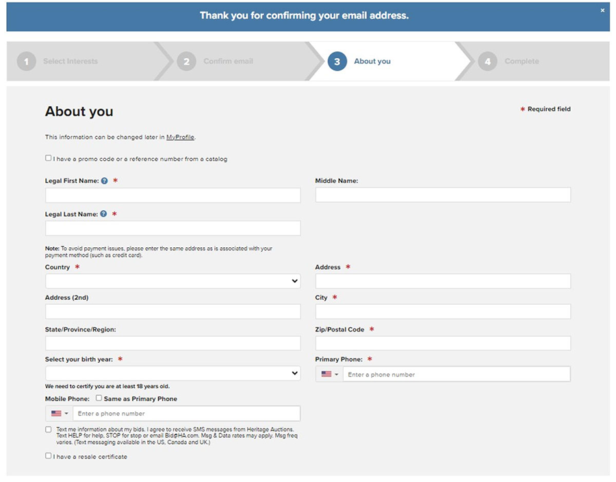Viewport: 616px width, 482px height.
Task: Open the birth year dropdown
Action: click(x=172, y=373)
